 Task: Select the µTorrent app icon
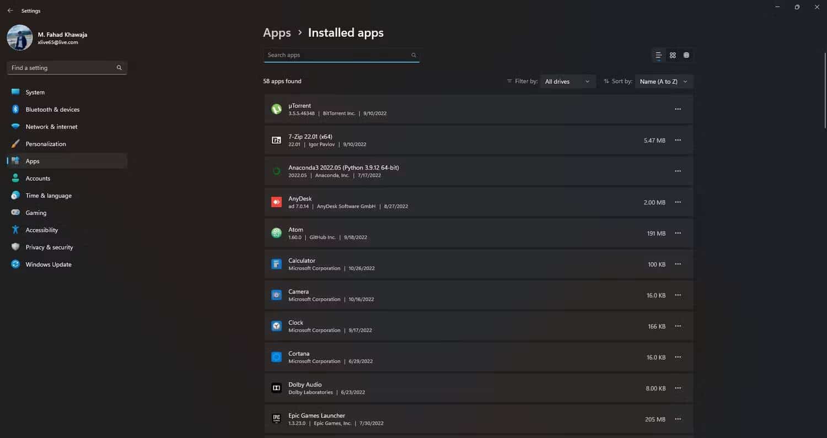coord(276,109)
